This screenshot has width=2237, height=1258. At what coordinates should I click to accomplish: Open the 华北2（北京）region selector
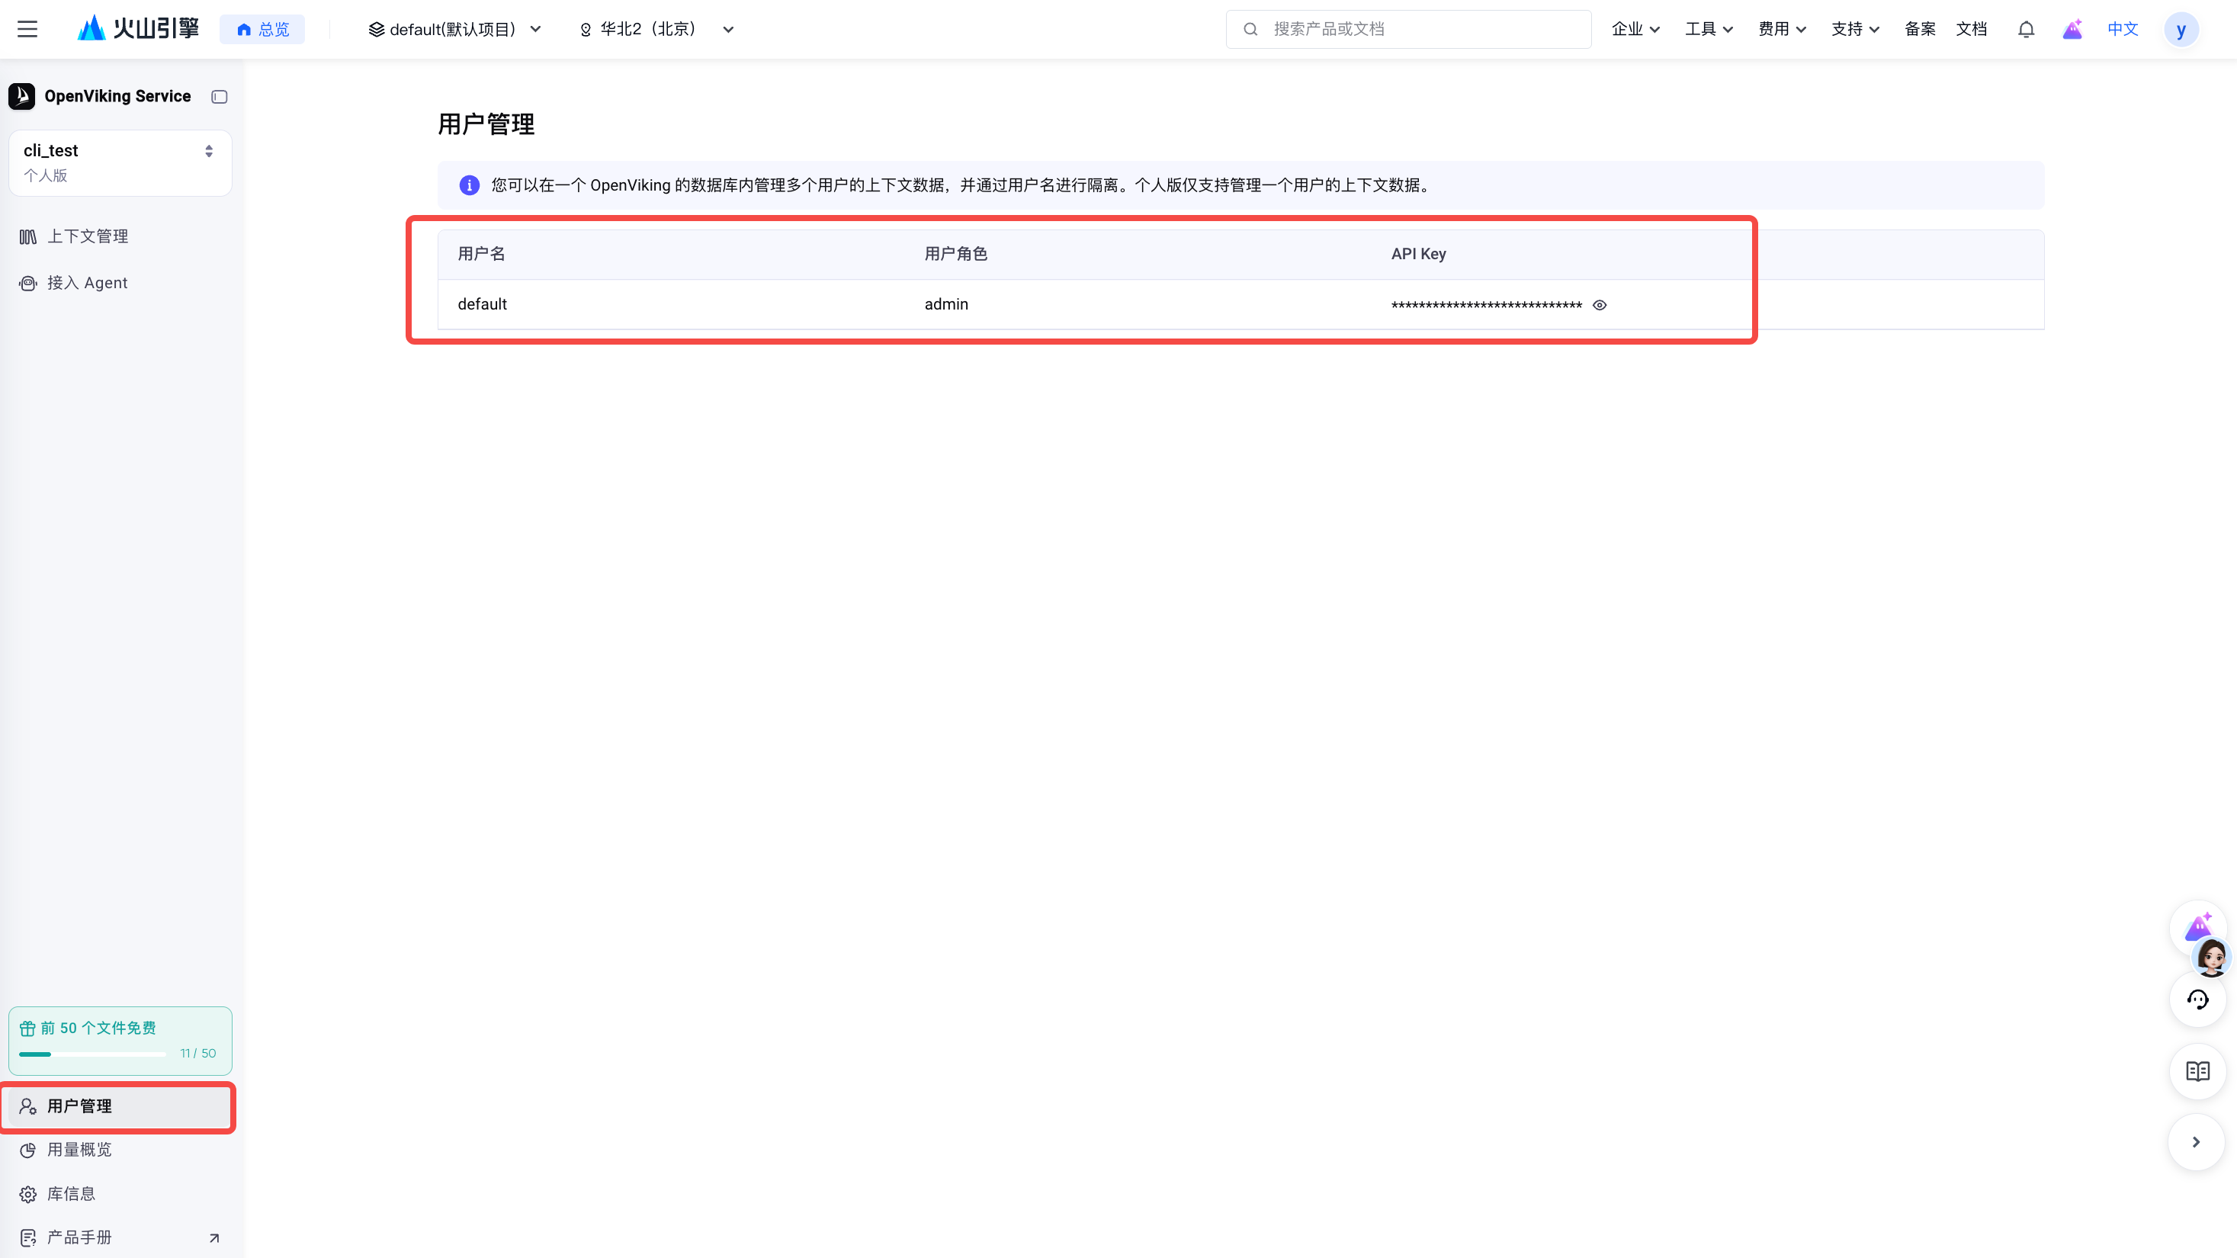point(656,30)
